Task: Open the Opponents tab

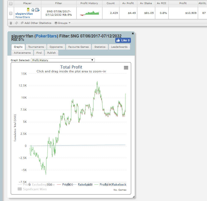Action: [56, 47]
